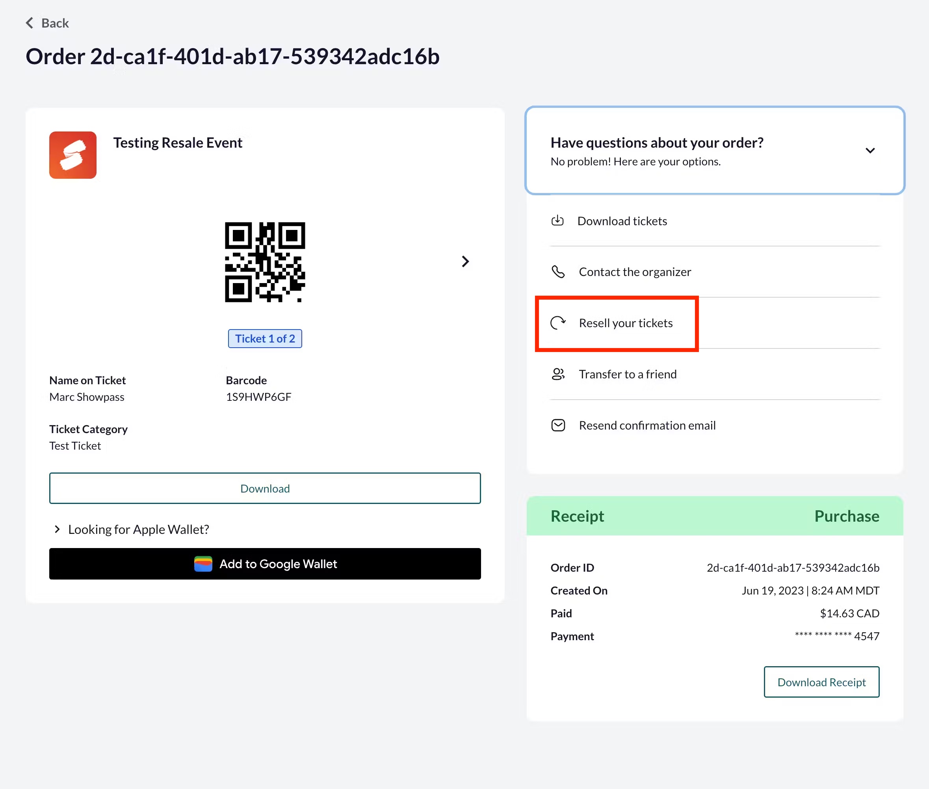This screenshot has width=929, height=789.
Task: Expand the Looking for Apple Wallet chevron
Action: point(57,530)
